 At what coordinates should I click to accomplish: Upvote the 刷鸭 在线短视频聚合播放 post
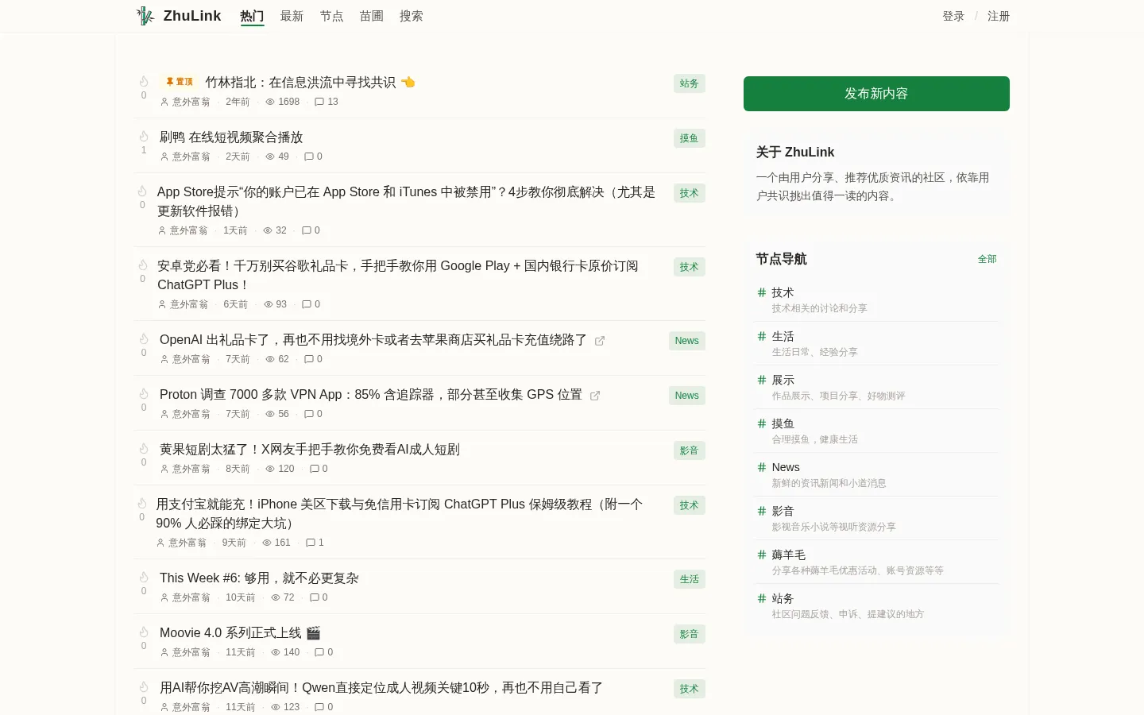click(x=144, y=136)
